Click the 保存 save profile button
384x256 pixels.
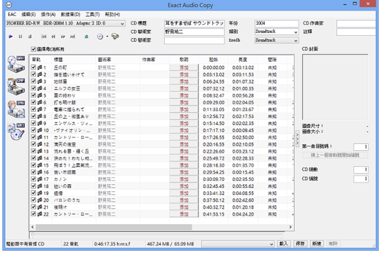[300, 244]
